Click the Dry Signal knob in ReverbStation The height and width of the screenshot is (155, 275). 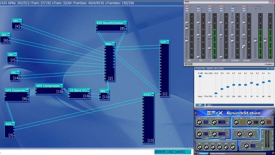point(263,122)
